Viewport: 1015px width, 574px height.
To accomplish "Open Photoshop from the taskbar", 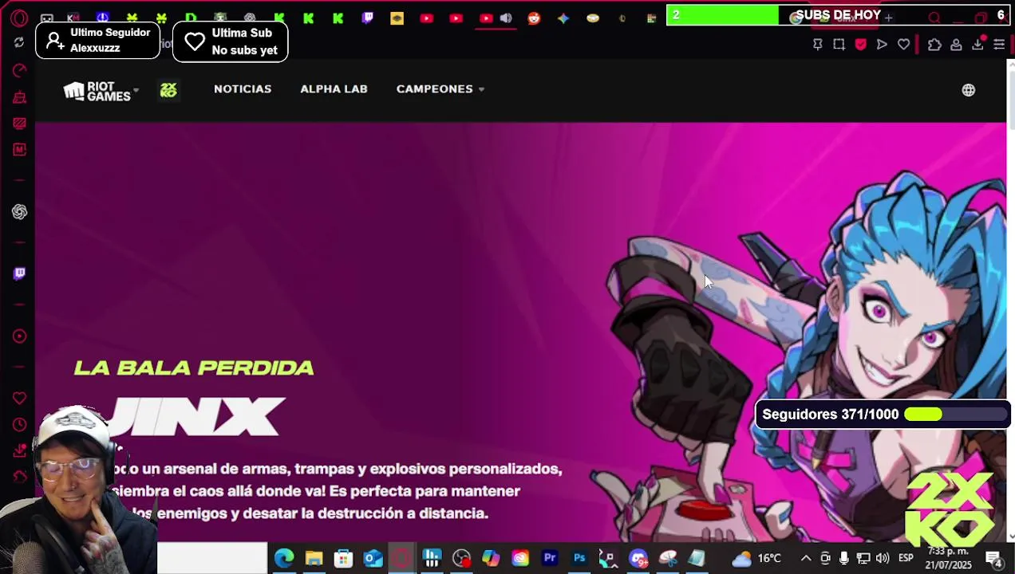I will [579, 558].
